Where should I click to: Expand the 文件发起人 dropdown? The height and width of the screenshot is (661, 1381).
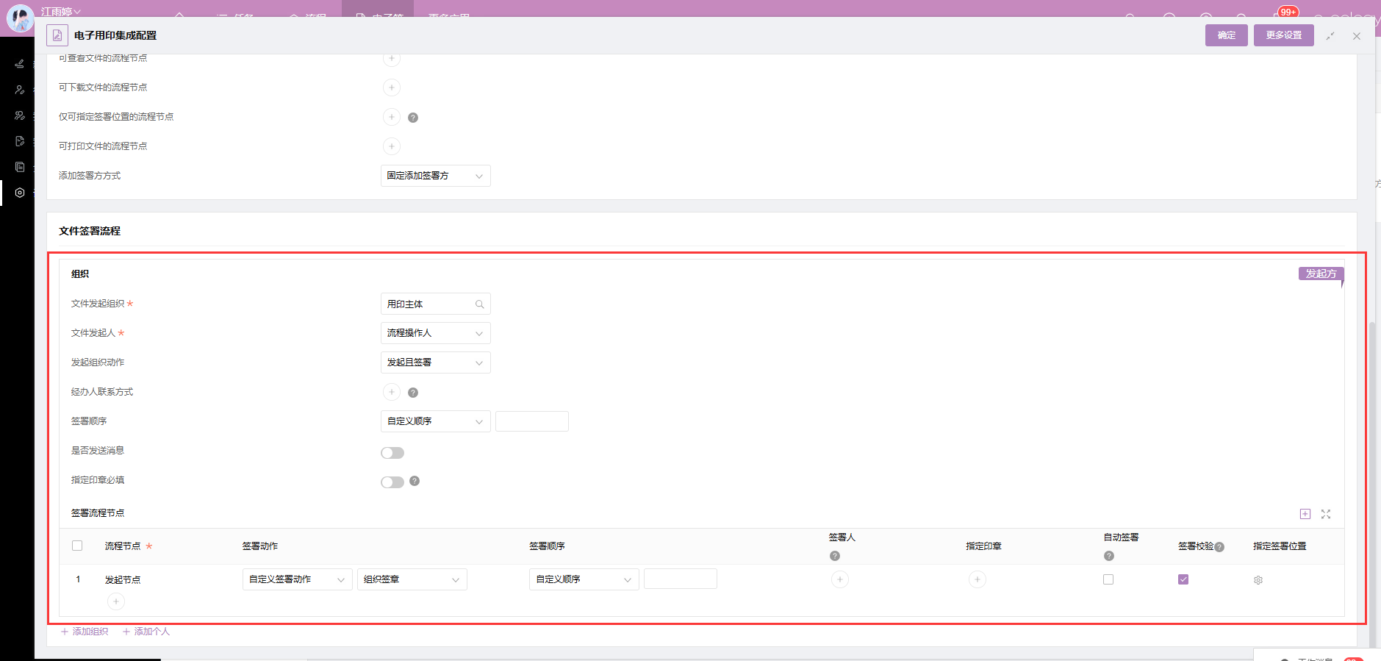point(435,333)
